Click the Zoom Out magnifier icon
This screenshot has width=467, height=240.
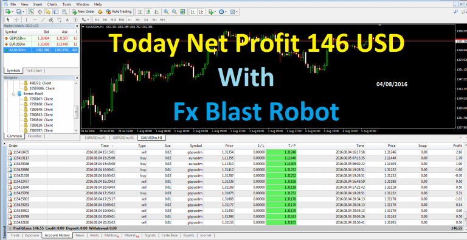click(175, 12)
